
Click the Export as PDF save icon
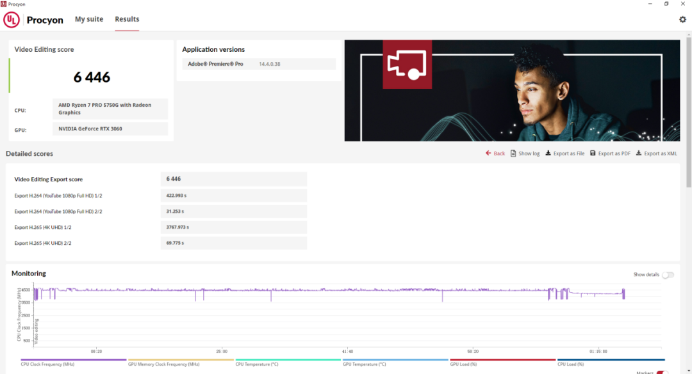pos(593,153)
